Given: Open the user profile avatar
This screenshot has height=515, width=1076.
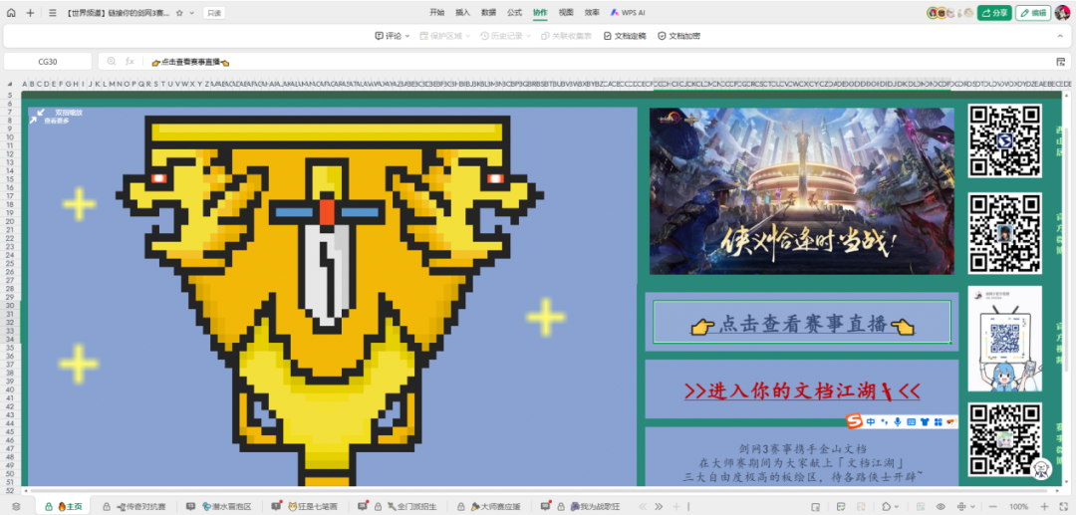Looking at the screenshot, I should click(x=1062, y=12).
